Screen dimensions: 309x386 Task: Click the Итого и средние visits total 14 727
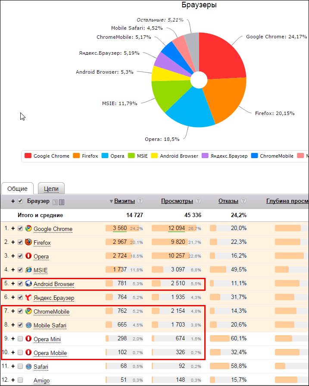coord(135,215)
